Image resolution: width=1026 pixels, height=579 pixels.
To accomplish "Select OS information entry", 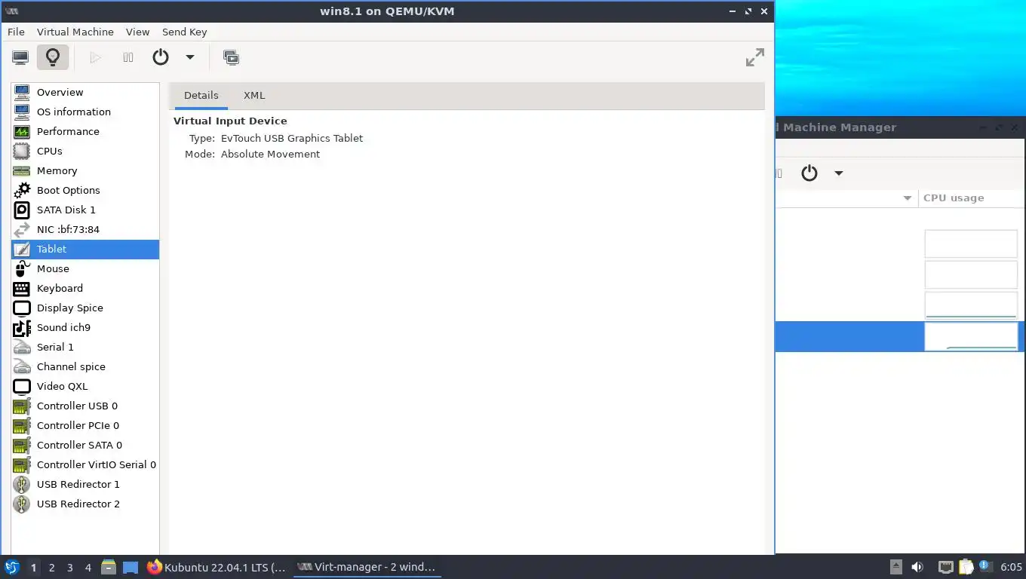I will click(85, 112).
